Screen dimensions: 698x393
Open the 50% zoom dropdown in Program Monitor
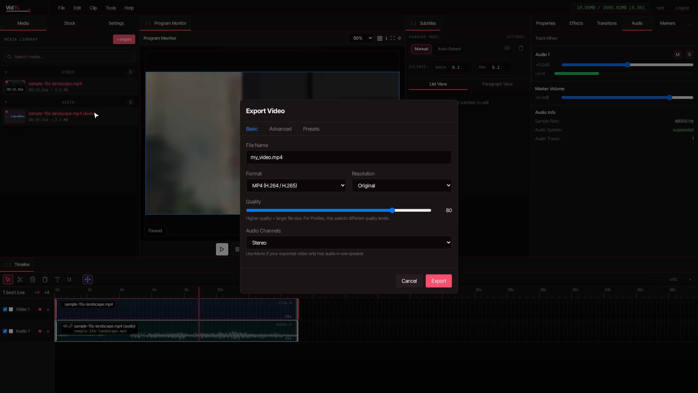pos(361,38)
